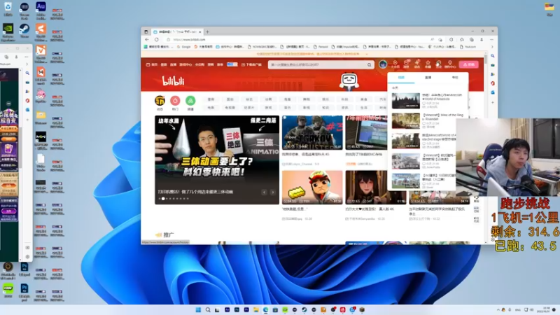Screen dimensions: 560x315
Task: Open Steam desktop shortcut
Action: coord(24,31)
